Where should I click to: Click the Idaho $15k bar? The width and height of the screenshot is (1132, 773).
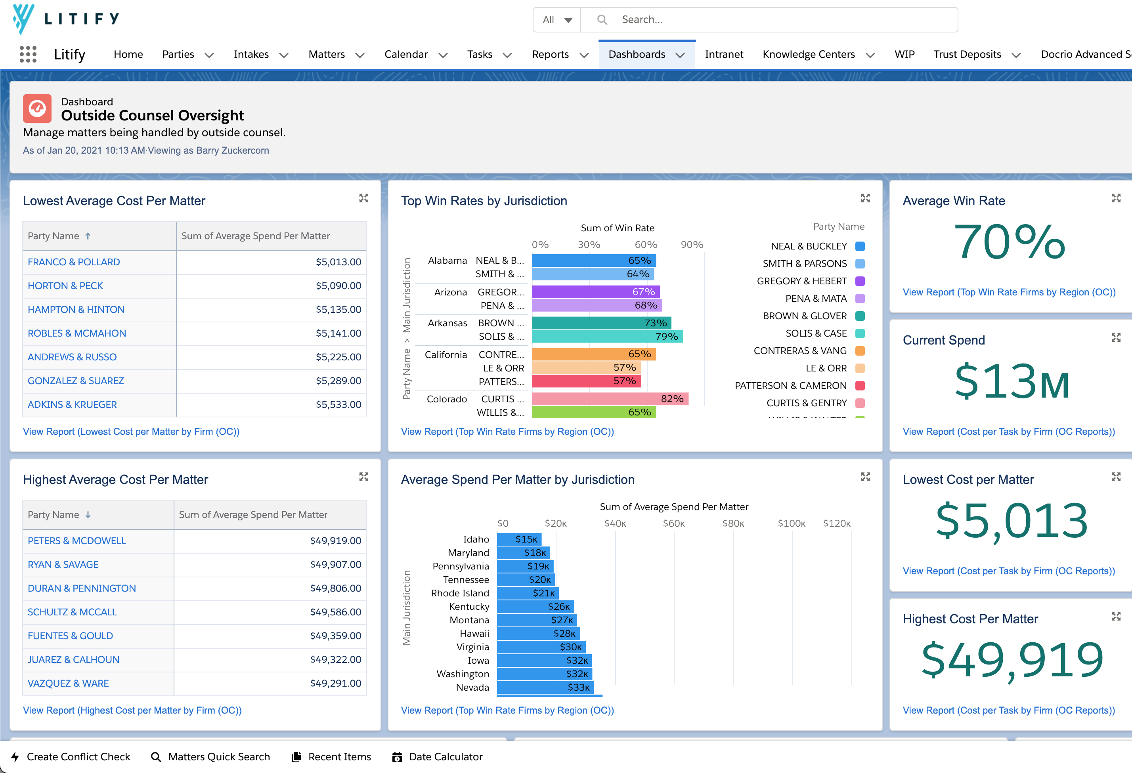click(519, 539)
